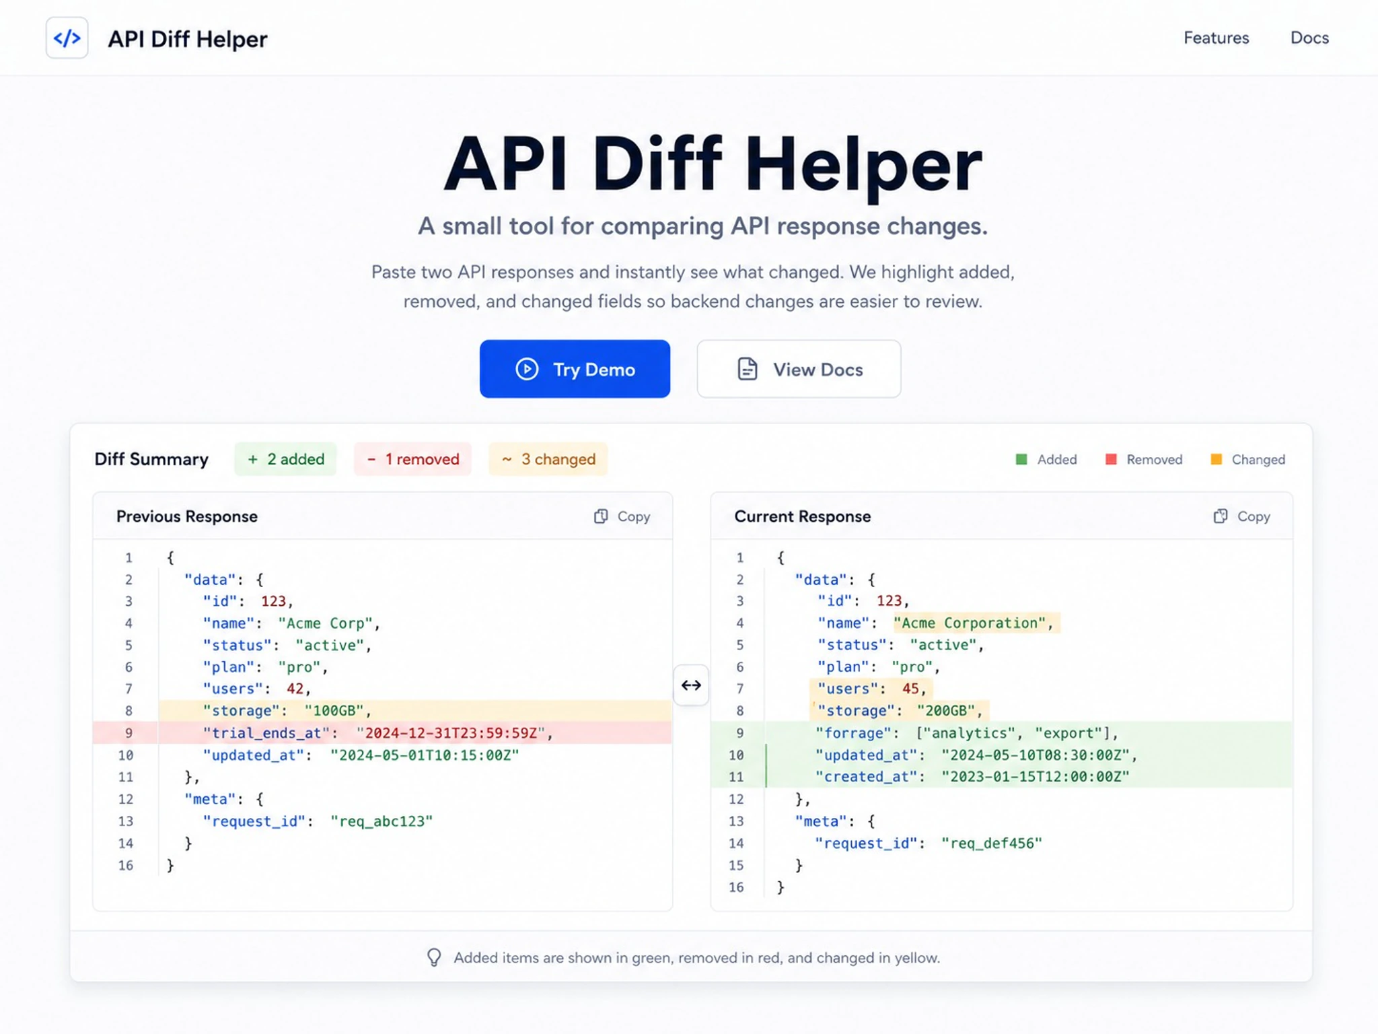The height and width of the screenshot is (1034, 1378).
Task: Click the API Diff Helper header title
Action: point(187,39)
